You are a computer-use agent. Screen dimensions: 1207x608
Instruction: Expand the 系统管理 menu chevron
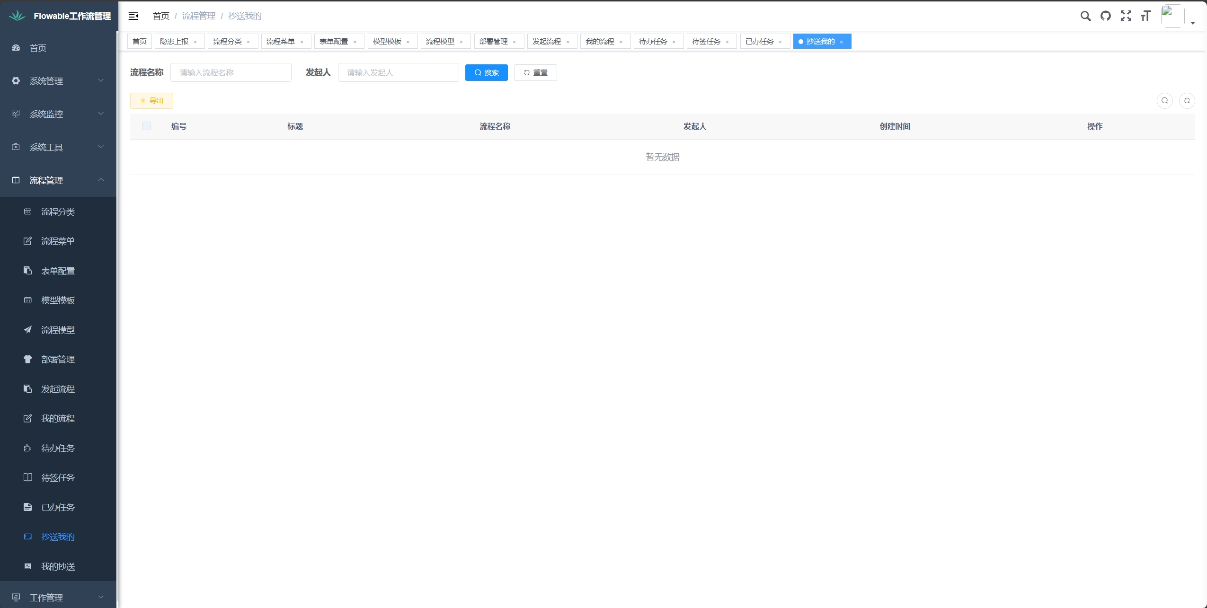click(101, 80)
